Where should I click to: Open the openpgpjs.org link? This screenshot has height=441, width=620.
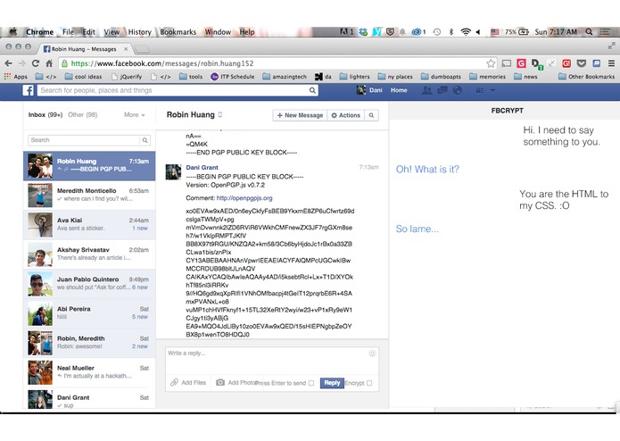coord(244,198)
